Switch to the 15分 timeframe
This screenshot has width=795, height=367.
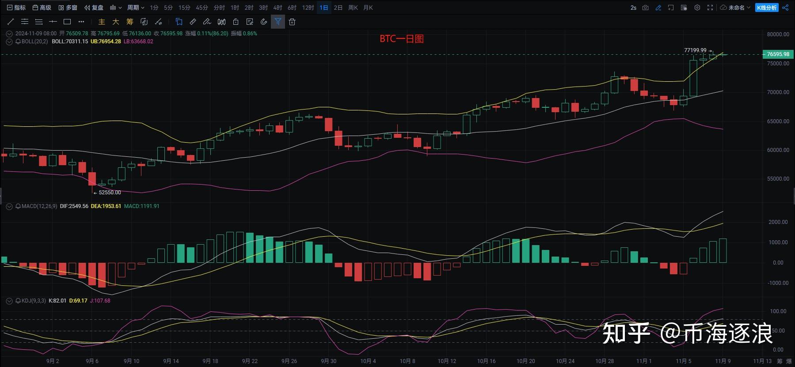[184, 8]
